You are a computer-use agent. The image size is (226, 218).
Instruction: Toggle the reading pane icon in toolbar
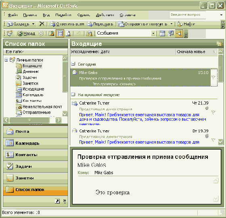60,33
